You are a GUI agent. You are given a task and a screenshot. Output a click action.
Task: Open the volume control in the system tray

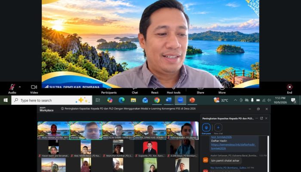(269, 100)
